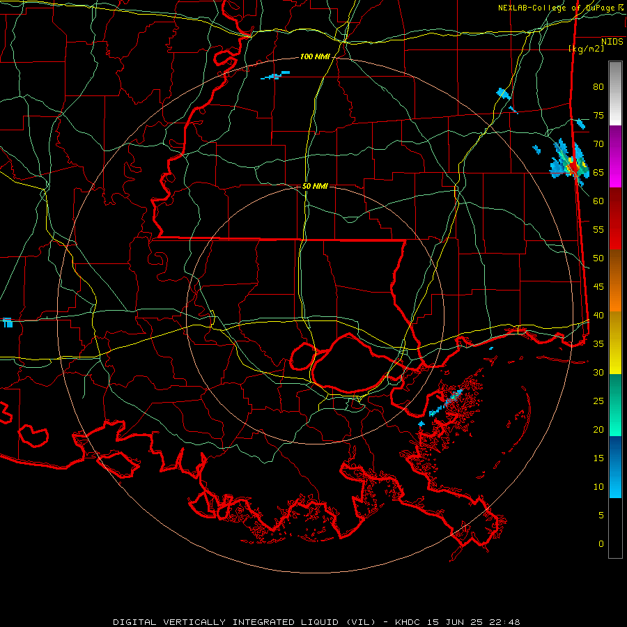Image resolution: width=627 pixels, height=627 pixels.
Task: Pick the 60 scale value
Action: [x=598, y=201]
